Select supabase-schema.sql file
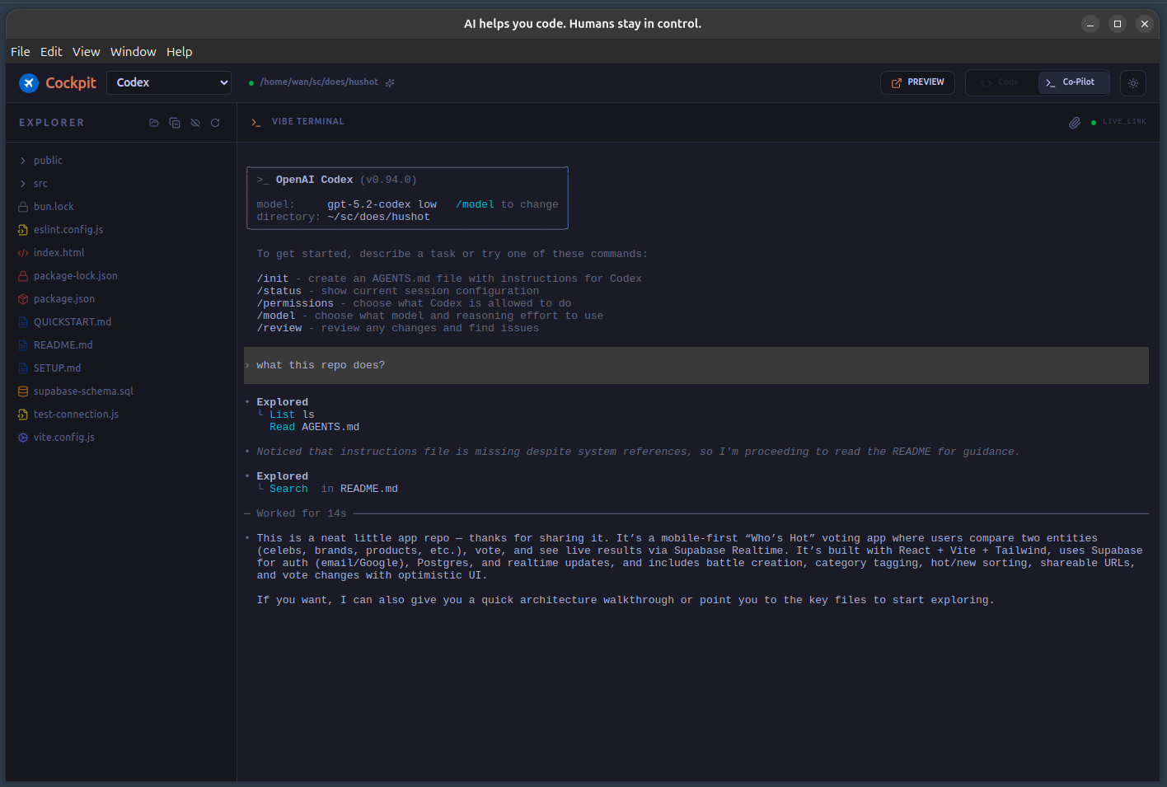Viewport: 1167px width, 787px height. tap(83, 391)
